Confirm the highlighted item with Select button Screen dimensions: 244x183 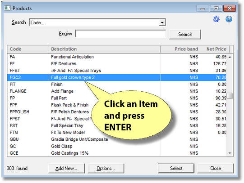[176, 168]
